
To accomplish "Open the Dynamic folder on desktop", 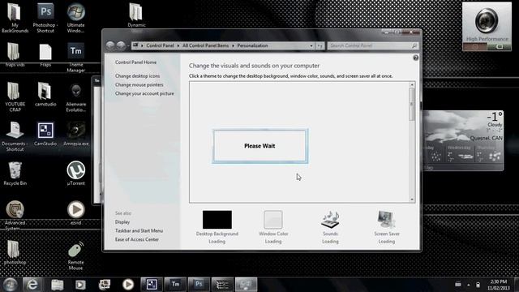I will coord(136,15).
